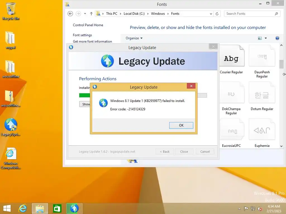Click the Close button in installer
This screenshot has width=286, height=214.
[x=184, y=152]
